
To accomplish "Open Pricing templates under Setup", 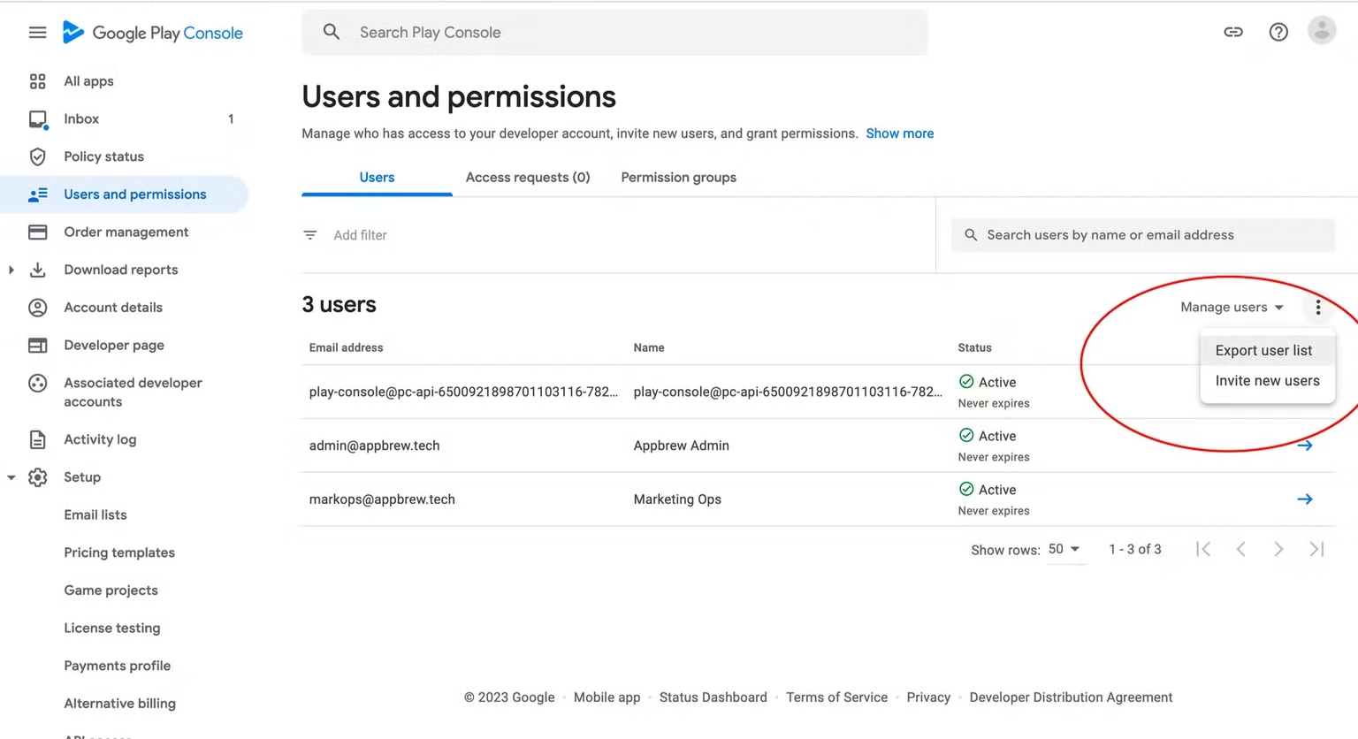I will (x=119, y=552).
